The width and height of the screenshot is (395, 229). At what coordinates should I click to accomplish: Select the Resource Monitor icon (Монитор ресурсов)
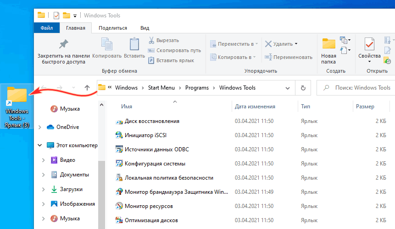point(119,206)
